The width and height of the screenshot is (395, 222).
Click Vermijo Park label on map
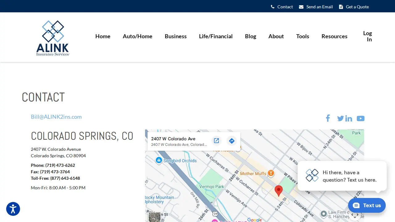tap(212, 187)
